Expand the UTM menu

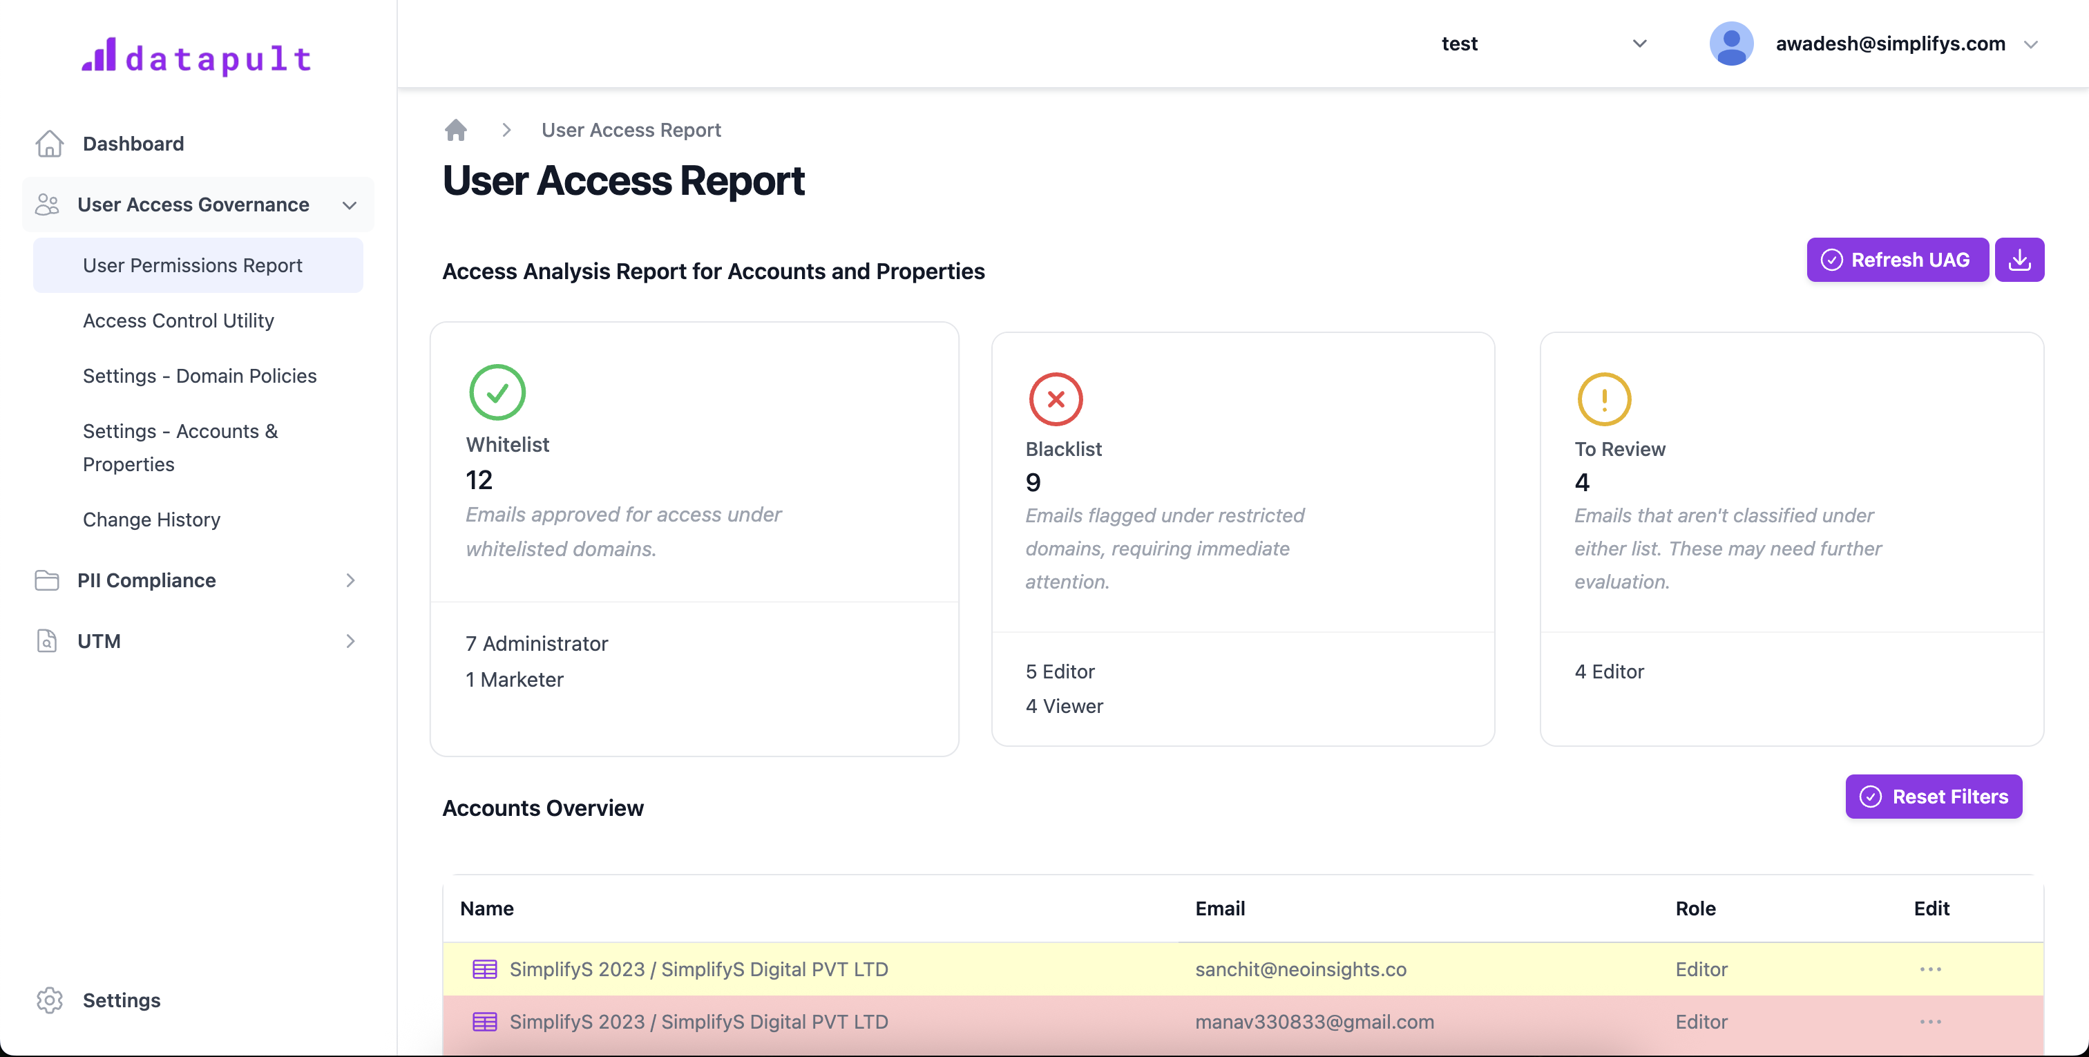coord(350,641)
